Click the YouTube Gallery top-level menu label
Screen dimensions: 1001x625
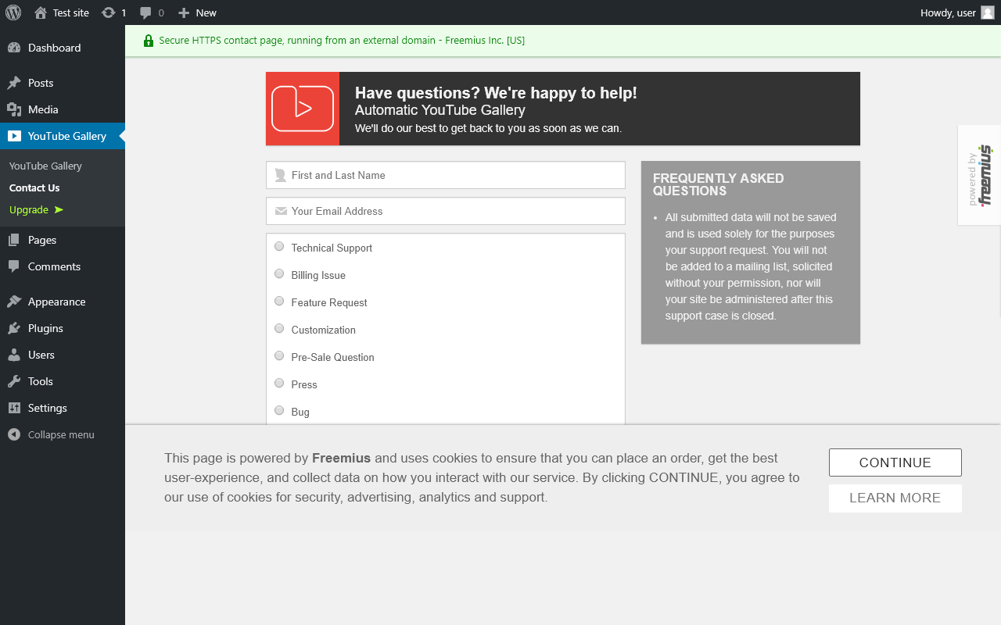coord(67,136)
